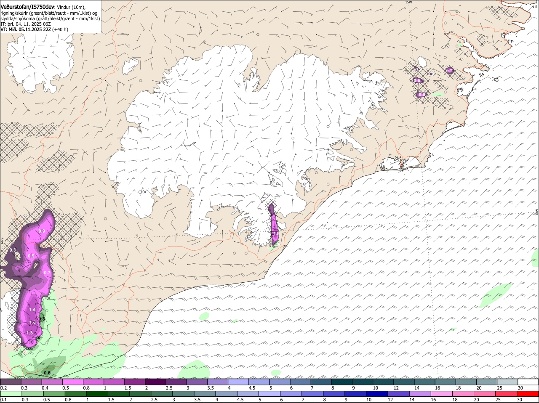The image size is (539, 403).
Task: Select the darkest purple 2–2.5 snow legend swatch
Action: [x=157, y=382]
